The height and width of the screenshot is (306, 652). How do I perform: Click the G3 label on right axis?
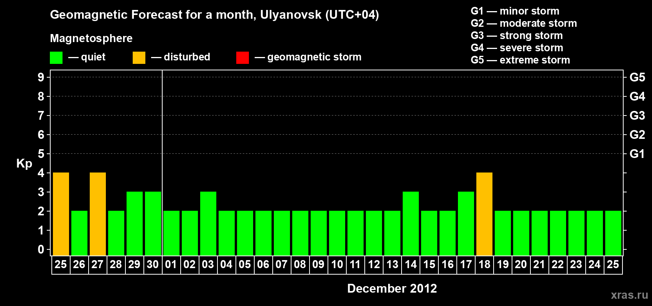(x=637, y=116)
